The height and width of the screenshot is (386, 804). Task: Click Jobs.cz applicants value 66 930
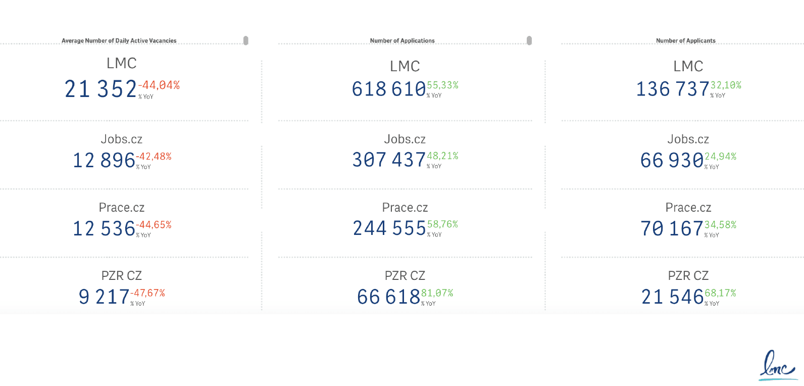(x=672, y=160)
